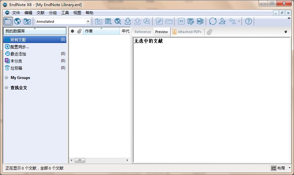Click EndNote icon in menu bar
This screenshot has width=294, height=175.
tap(7, 13)
